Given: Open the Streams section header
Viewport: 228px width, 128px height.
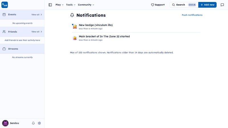Looking at the screenshot, I should tap(22, 49).
